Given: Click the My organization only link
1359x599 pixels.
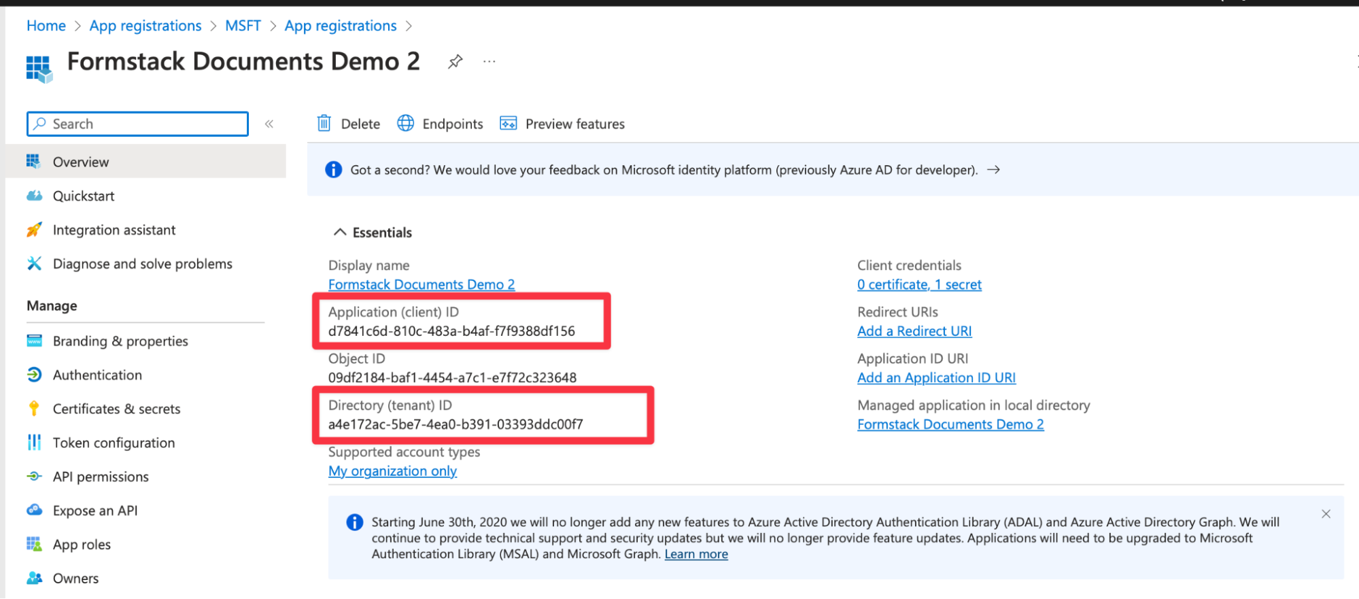Looking at the screenshot, I should (392, 471).
